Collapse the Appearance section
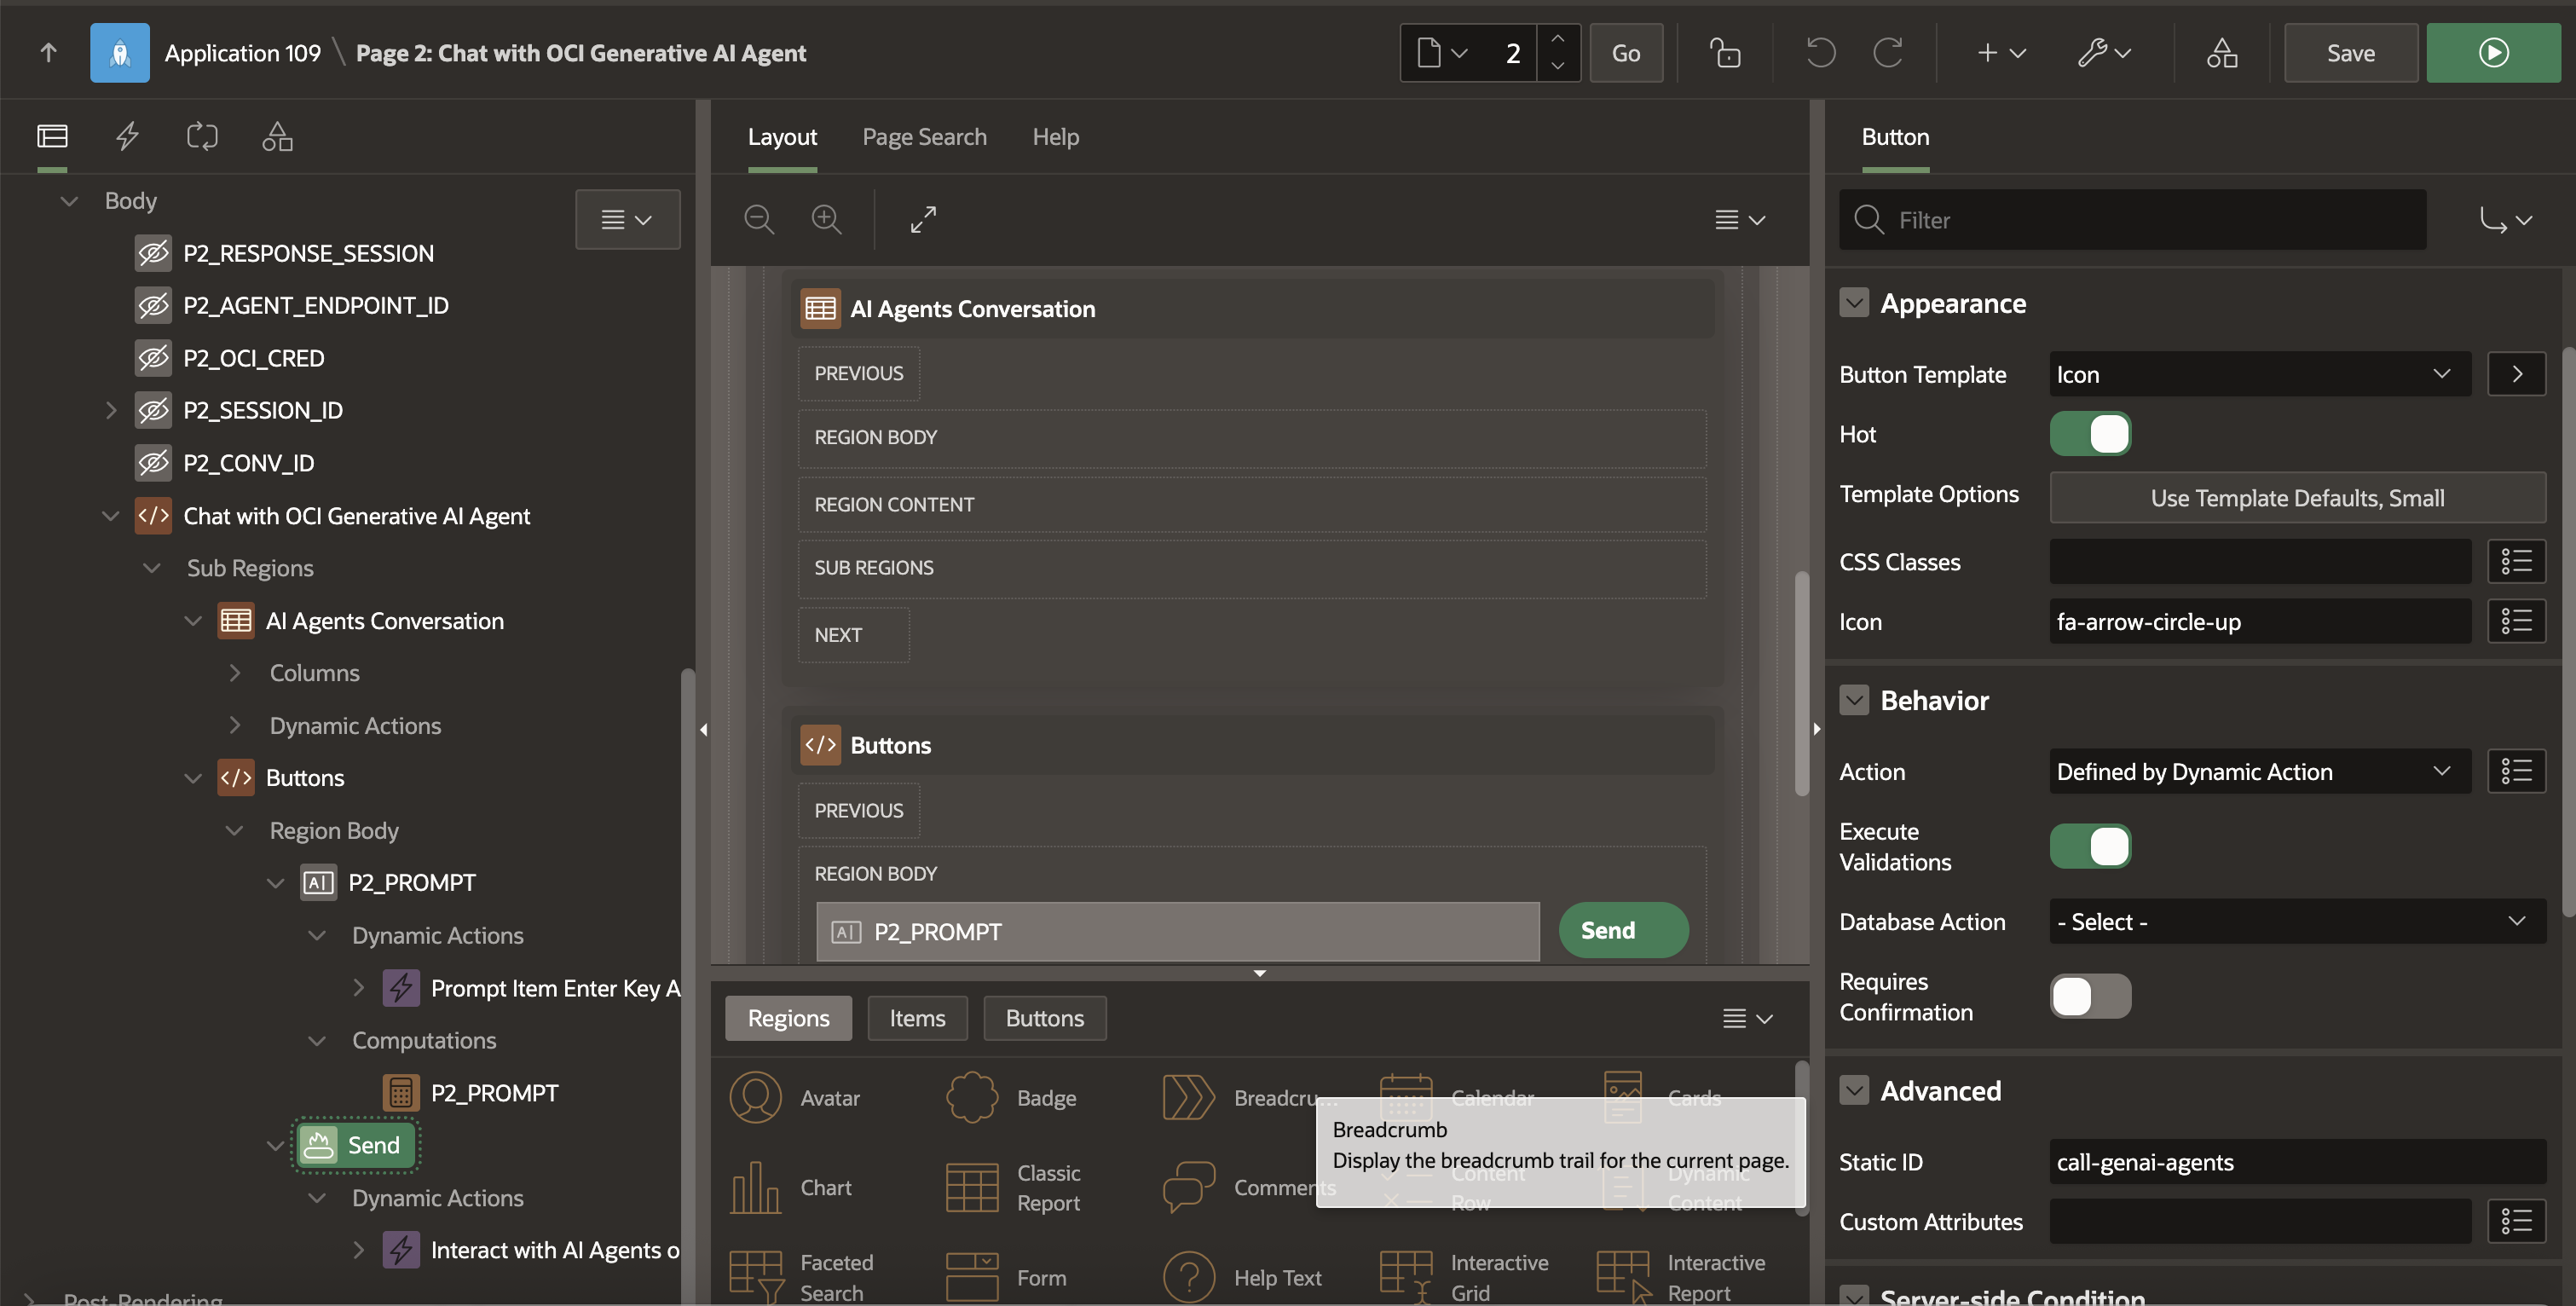Screen dimensions: 2576x1306 tap(1854, 303)
